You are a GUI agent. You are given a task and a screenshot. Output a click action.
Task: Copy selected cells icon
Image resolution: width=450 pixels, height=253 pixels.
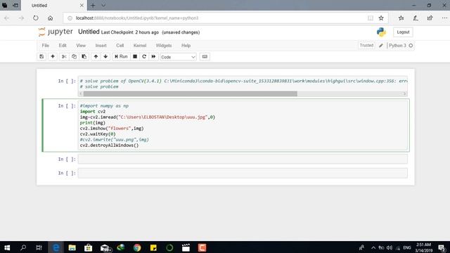[x=74, y=57]
